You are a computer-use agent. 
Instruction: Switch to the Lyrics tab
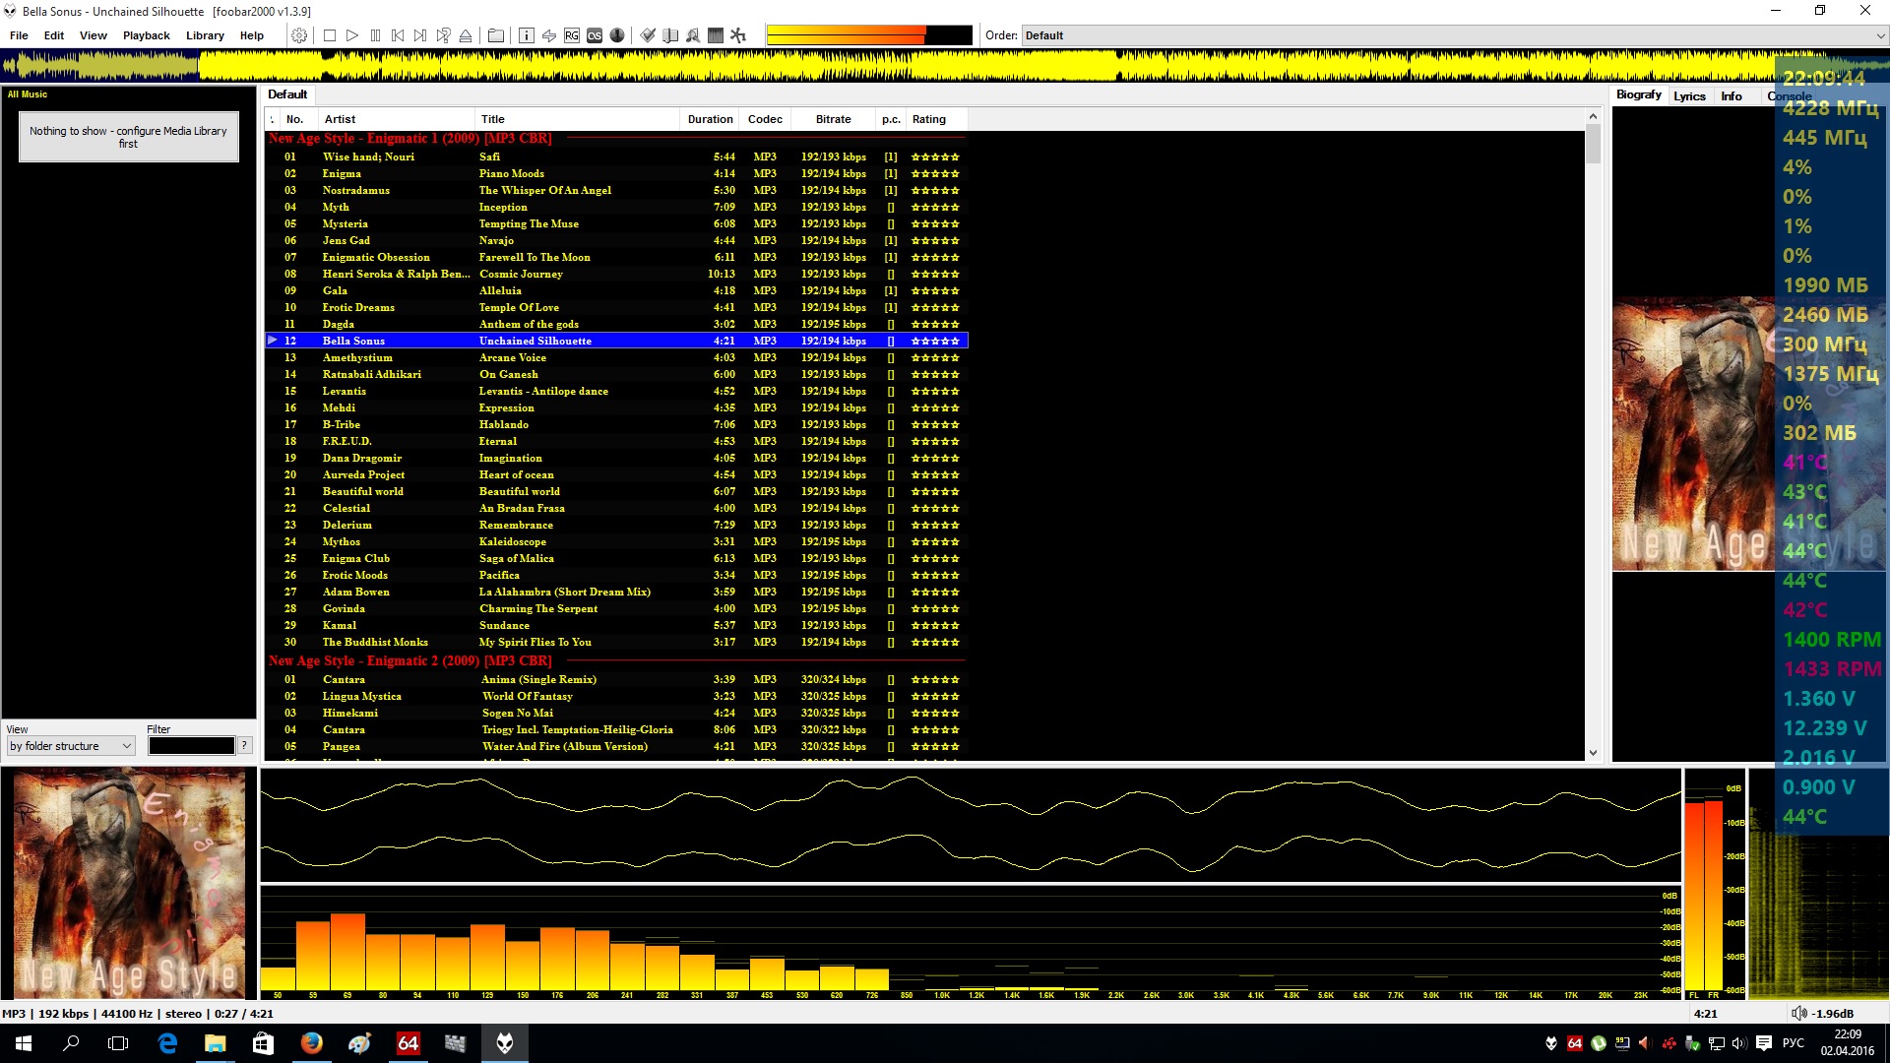click(1689, 96)
